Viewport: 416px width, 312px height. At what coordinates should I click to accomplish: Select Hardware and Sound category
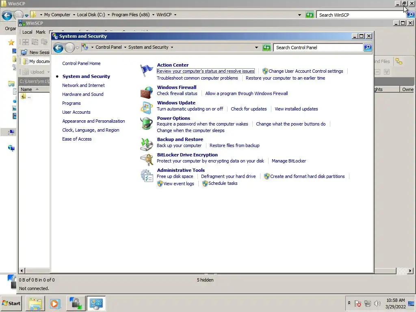pyautogui.click(x=83, y=94)
